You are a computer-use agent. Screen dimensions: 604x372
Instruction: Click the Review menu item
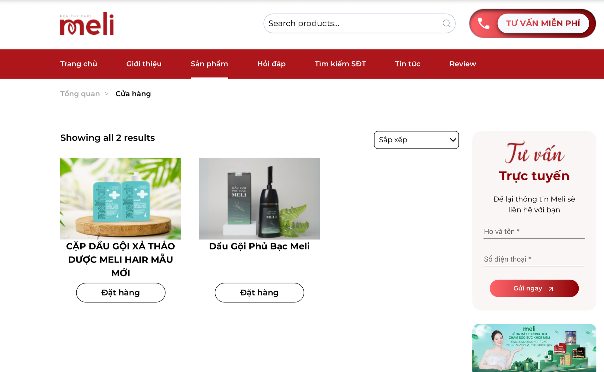tap(462, 64)
